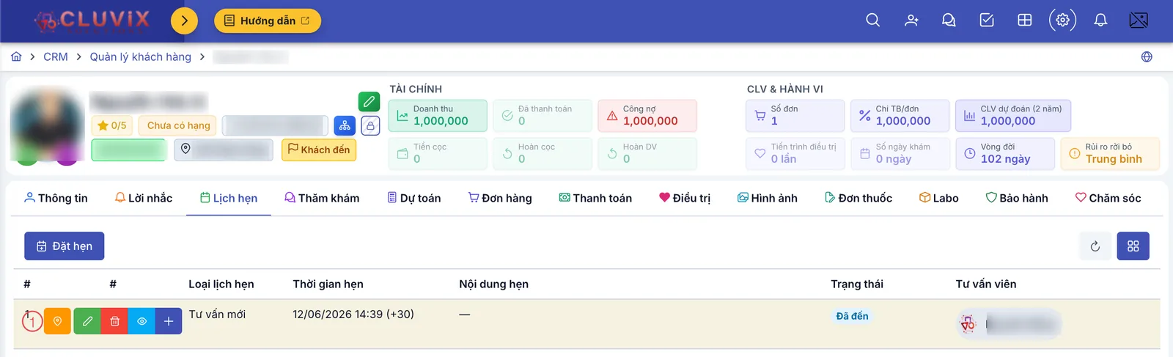Open the Doanh thu 1,000,000 card
This screenshot has width=1173, height=357.
(x=438, y=116)
